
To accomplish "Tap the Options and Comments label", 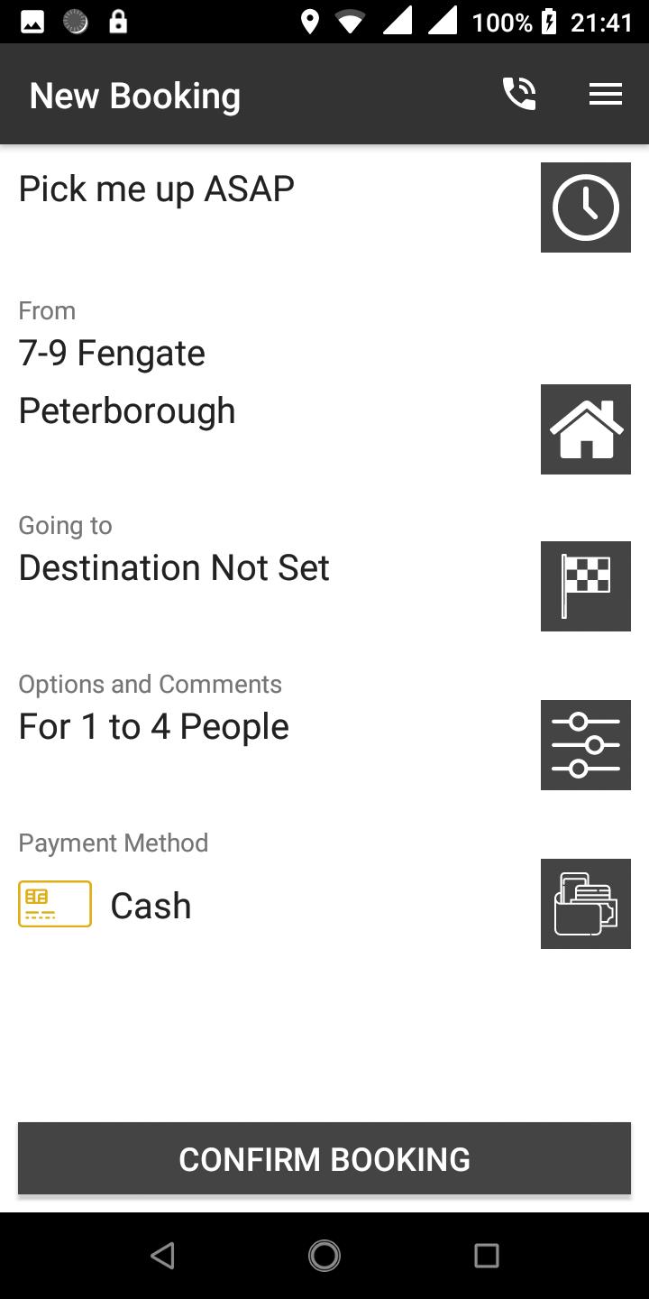I will point(151,684).
